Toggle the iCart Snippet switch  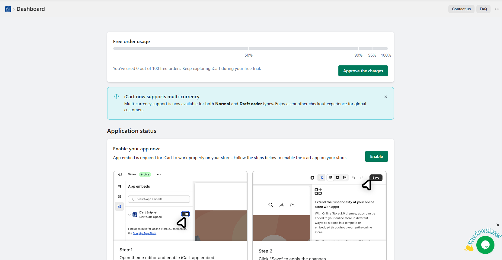coord(185,214)
